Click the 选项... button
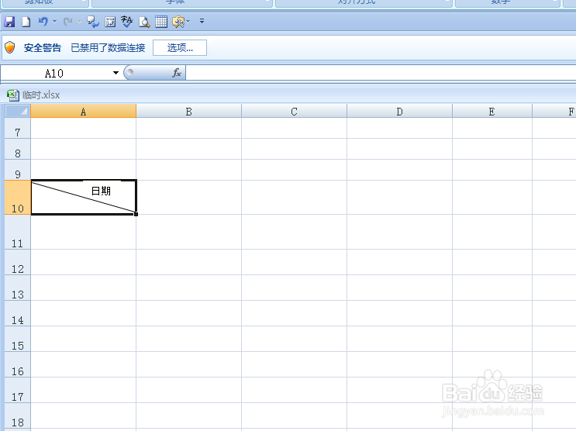Viewport: 576px width, 431px height. click(x=180, y=48)
